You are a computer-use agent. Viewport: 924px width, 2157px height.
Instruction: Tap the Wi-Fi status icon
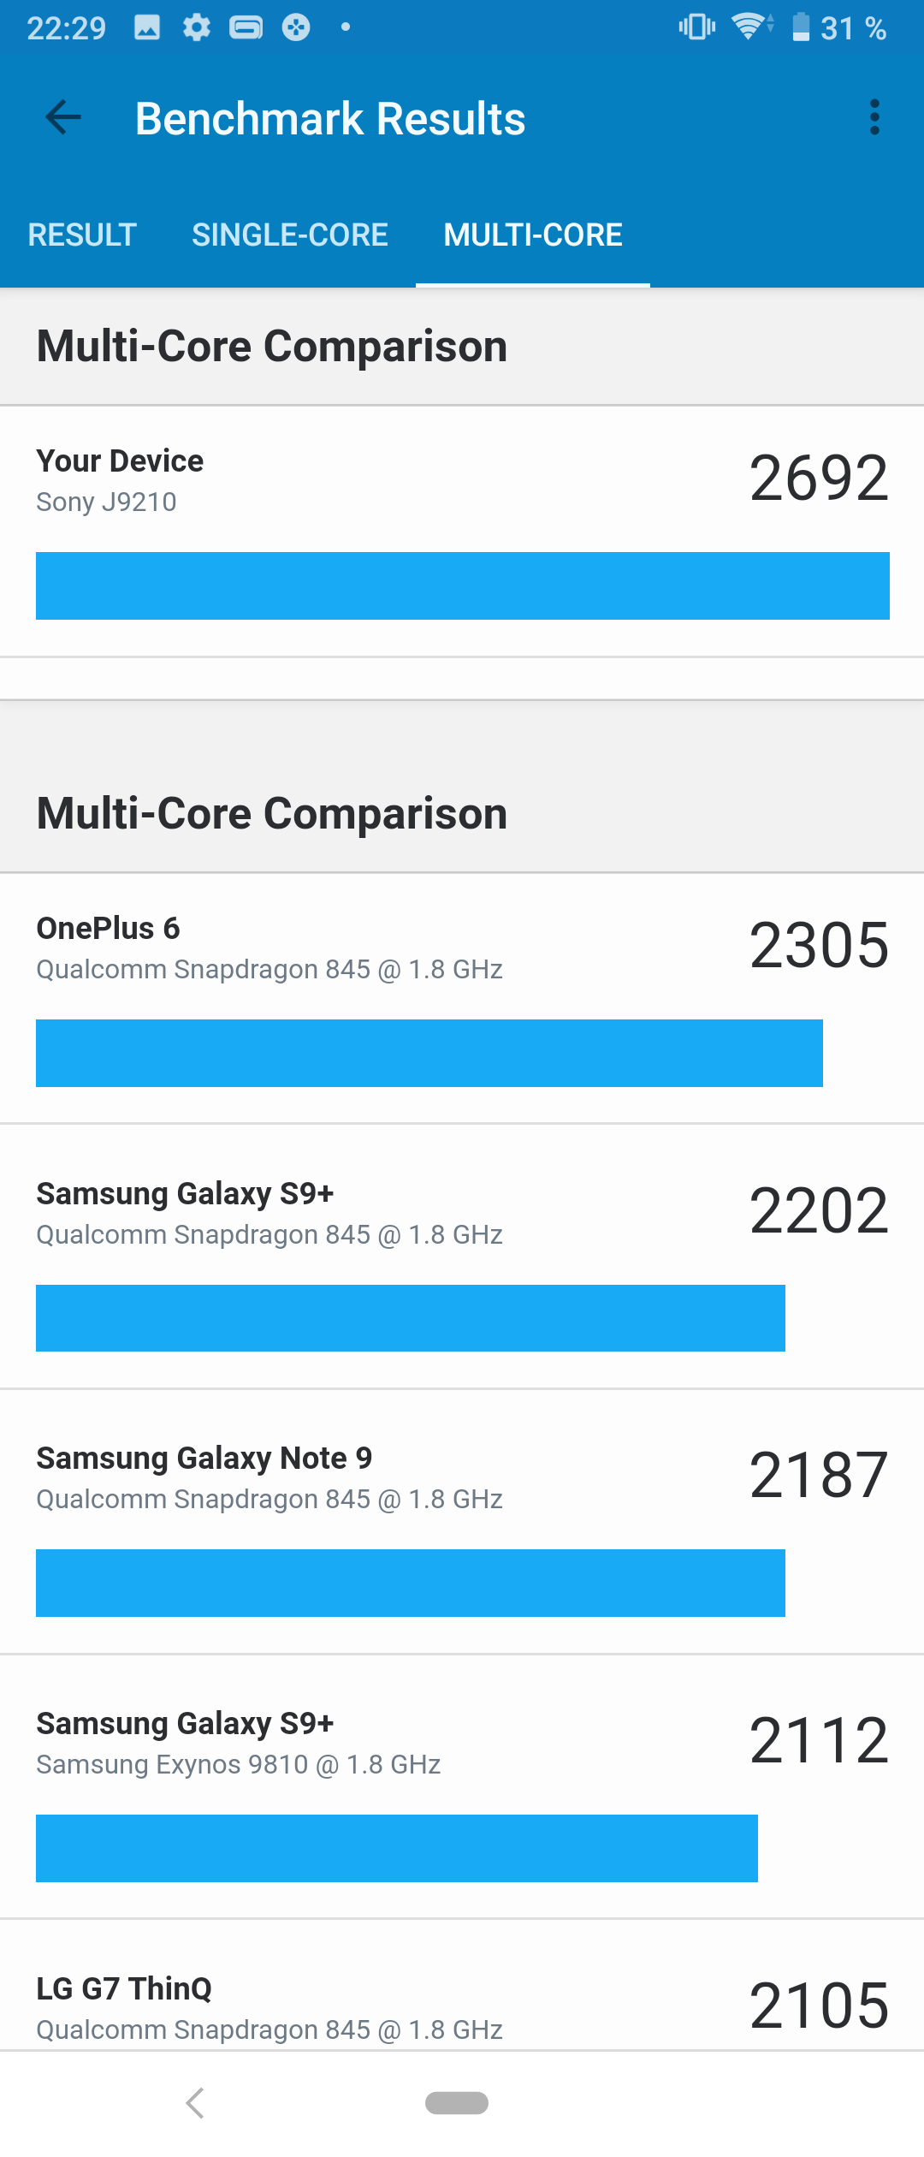[x=750, y=27]
